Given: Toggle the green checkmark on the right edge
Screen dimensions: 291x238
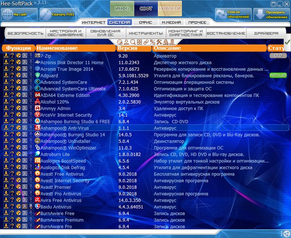Looking at the screenshot, I should tap(287, 43).
